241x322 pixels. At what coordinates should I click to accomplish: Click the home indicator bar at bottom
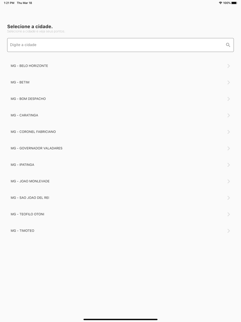coord(120,319)
